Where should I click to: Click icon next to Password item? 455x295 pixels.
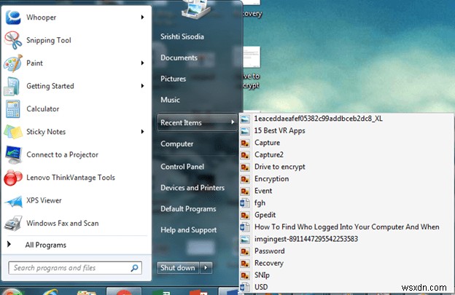point(245,251)
